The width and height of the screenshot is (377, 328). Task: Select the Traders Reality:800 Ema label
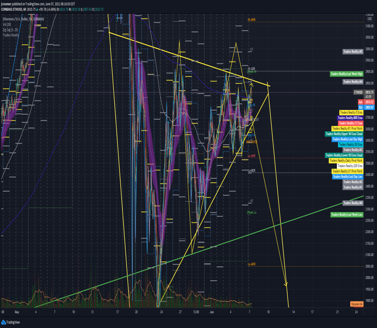click(x=350, y=118)
